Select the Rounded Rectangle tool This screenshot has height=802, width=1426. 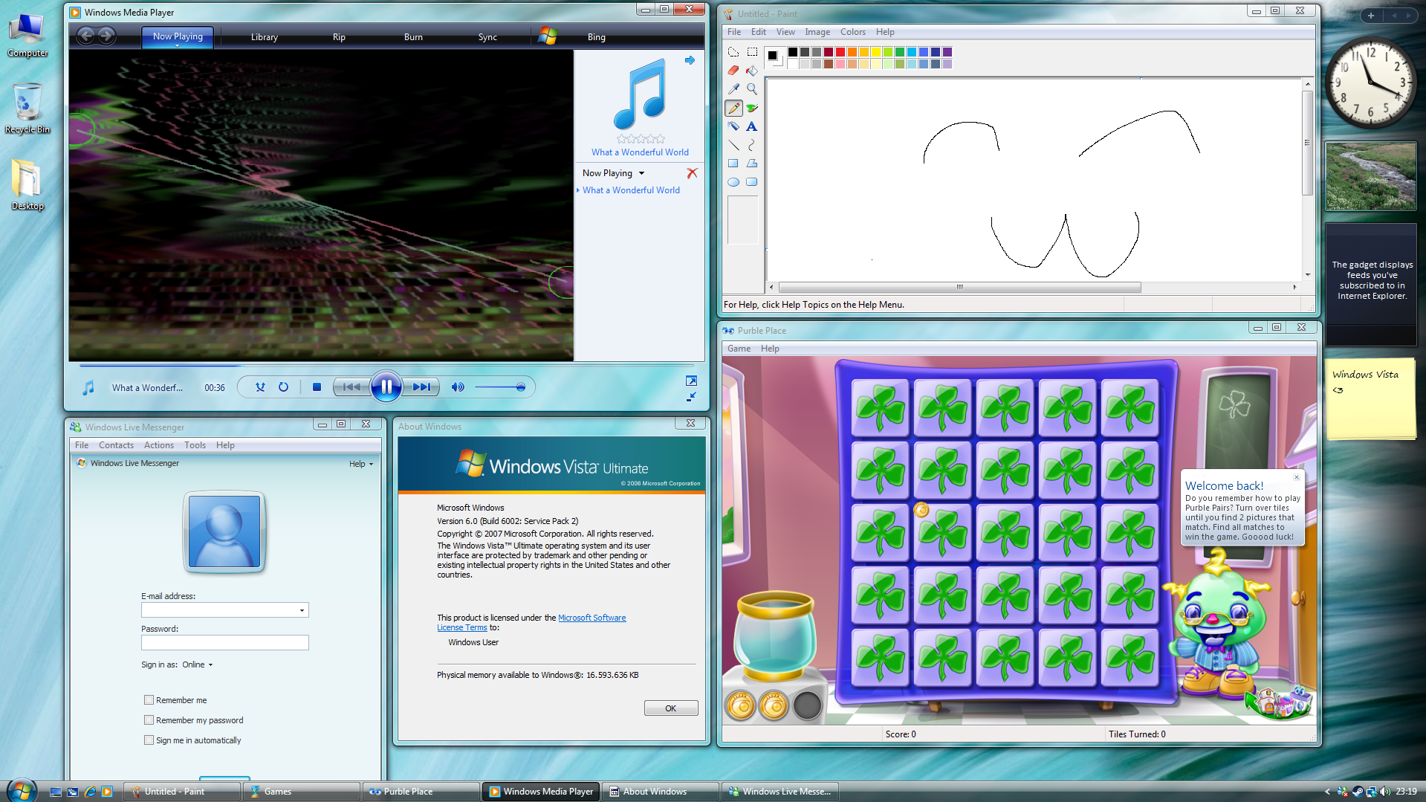tap(752, 182)
